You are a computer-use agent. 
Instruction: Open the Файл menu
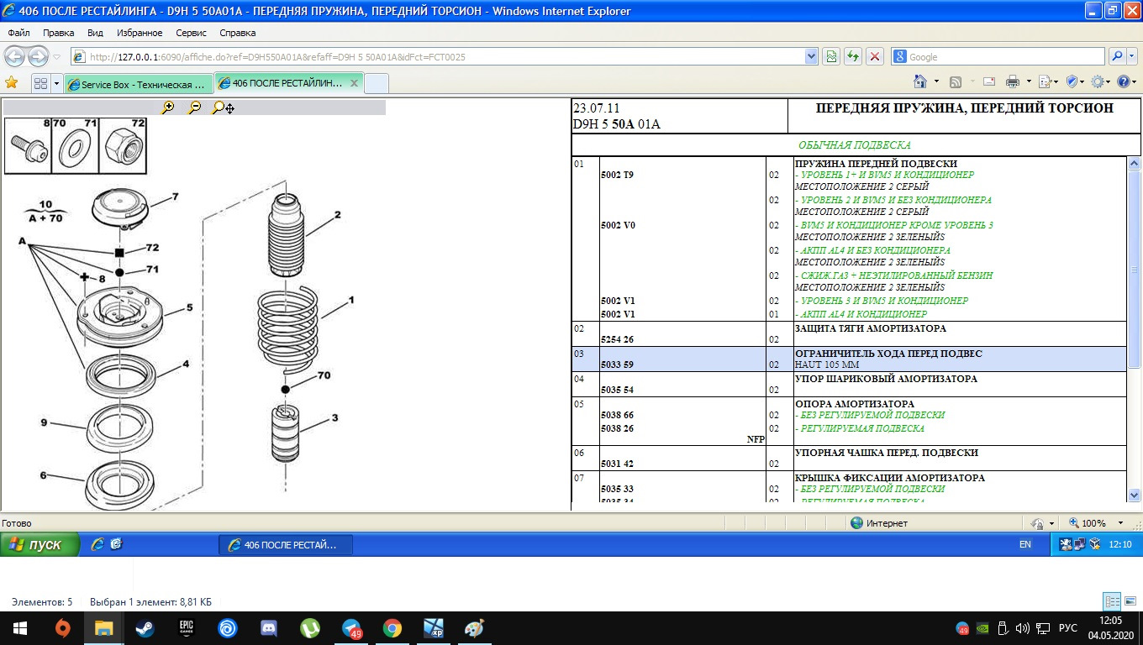point(18,33)
